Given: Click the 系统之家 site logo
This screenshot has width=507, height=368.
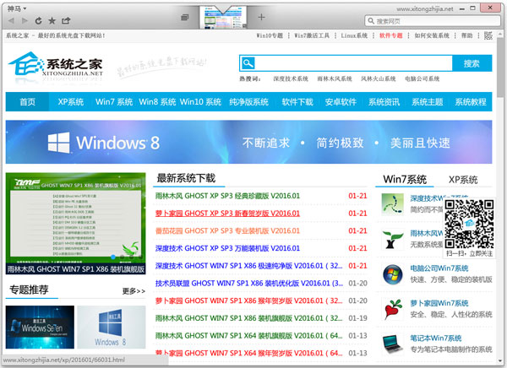Looking at the screenshot, I should pos(56,66).
